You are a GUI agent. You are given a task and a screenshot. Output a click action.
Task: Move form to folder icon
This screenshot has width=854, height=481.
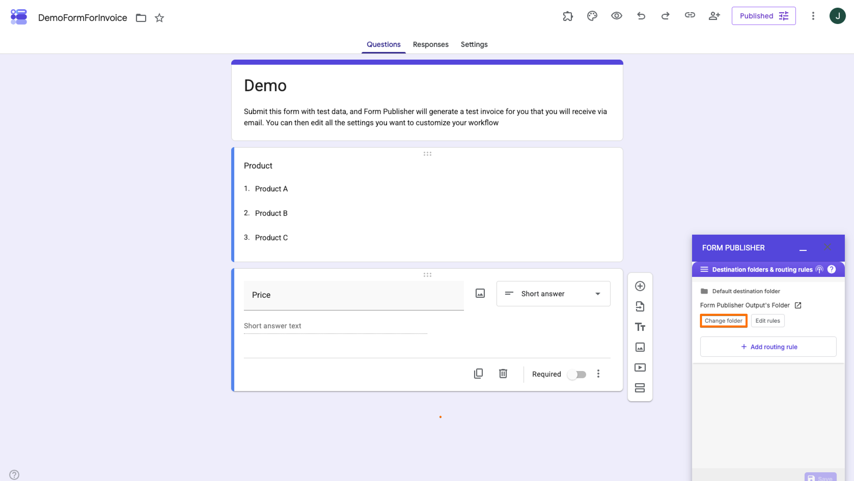coord(141,18)
